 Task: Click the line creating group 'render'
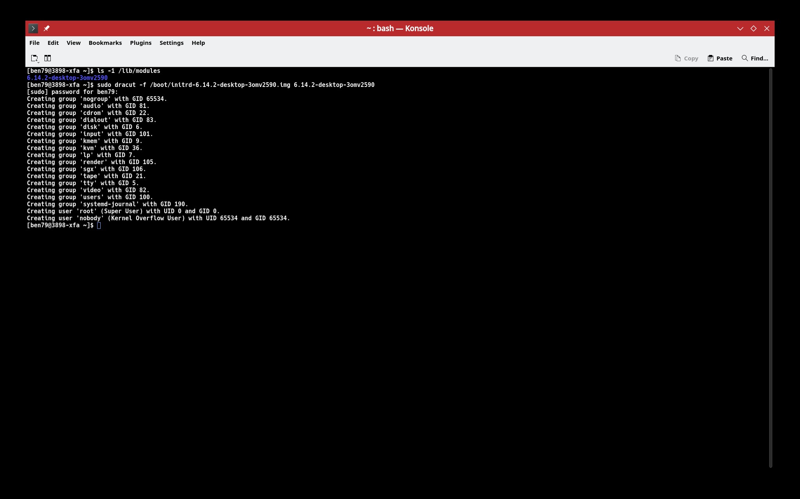(92, 162)
